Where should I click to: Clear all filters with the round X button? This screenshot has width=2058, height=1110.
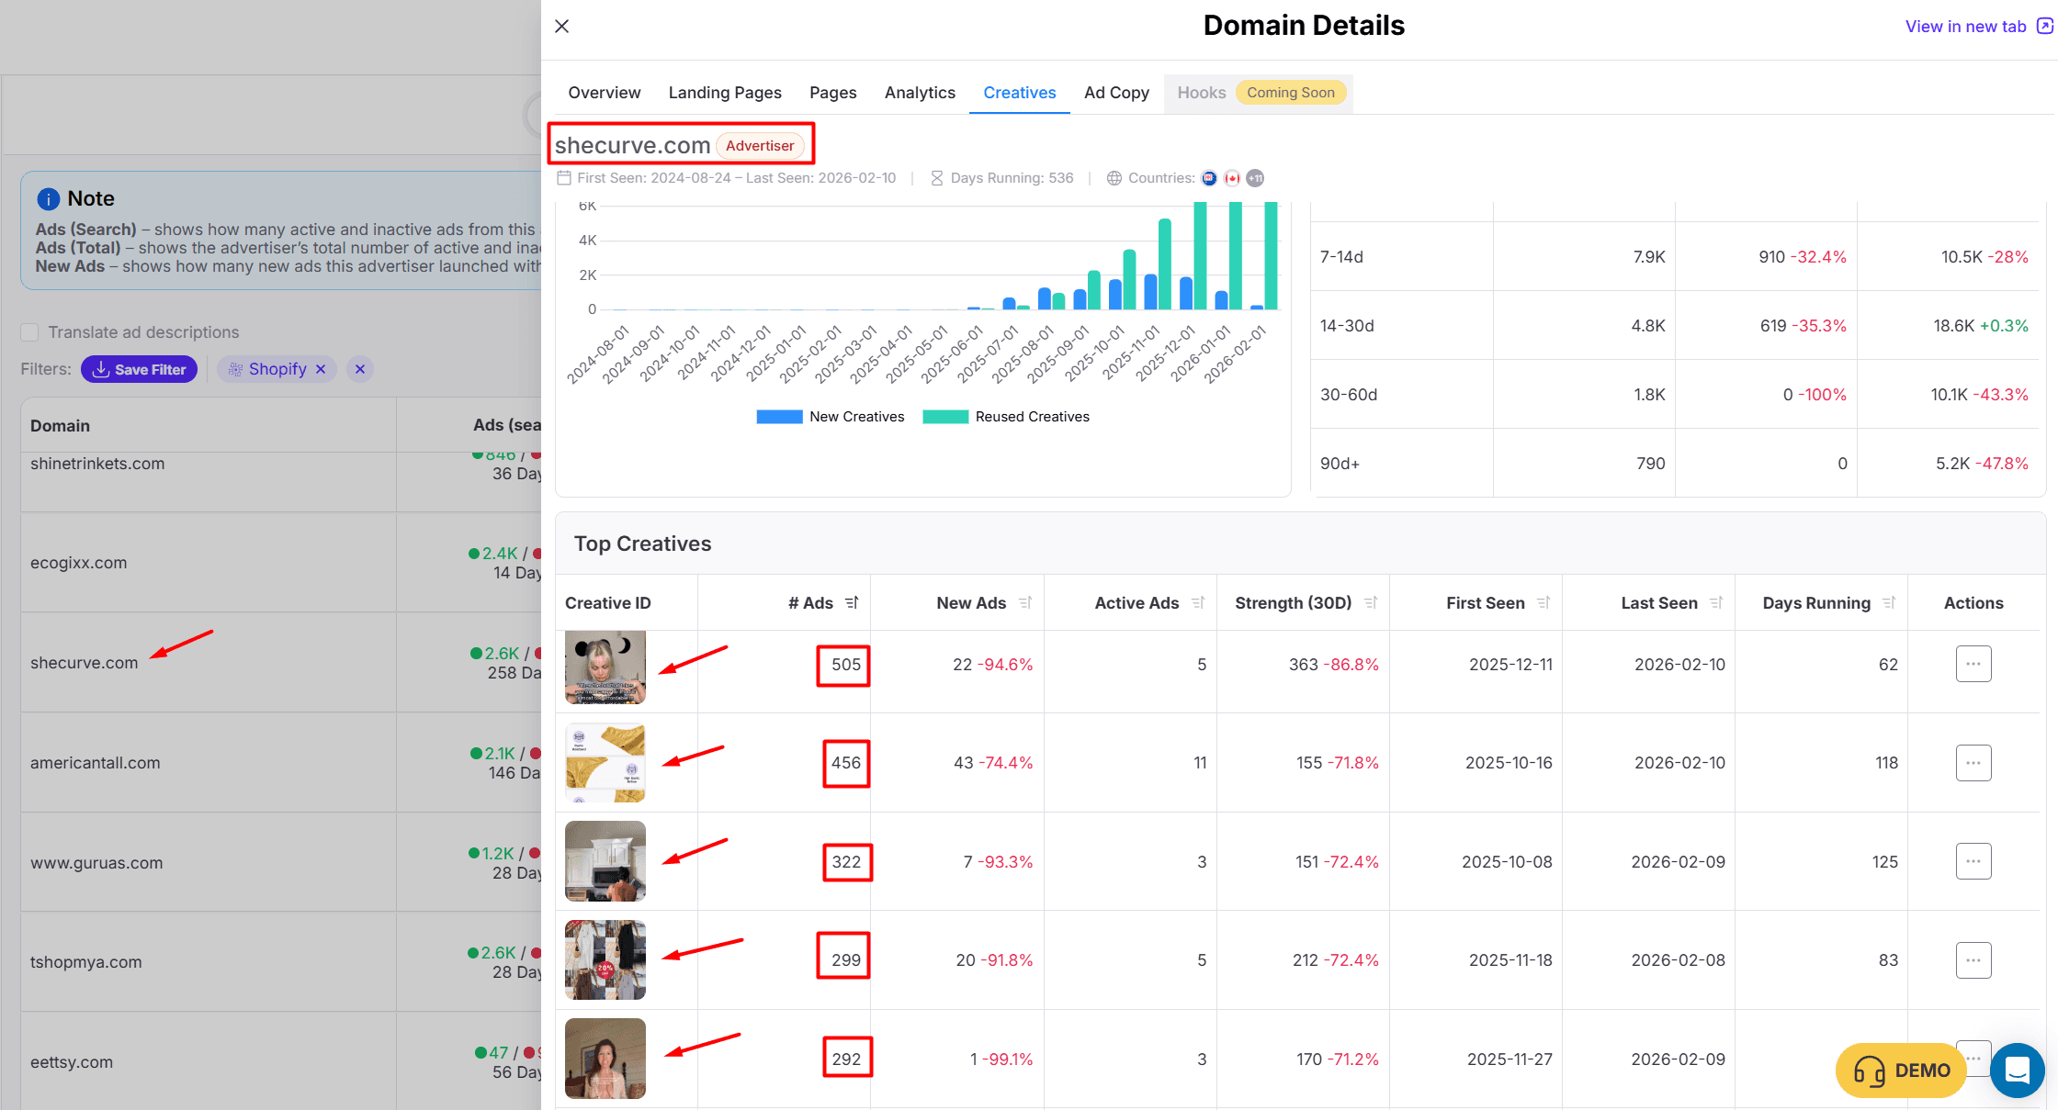tap(360, 369)
